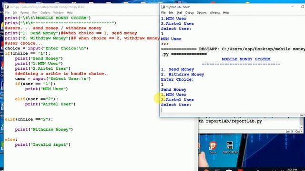The height and width of the screenshot is (171, 305).
Task: Click the 'MOBILE MONEY SYSTEM' heading in the shell output
Action: (x=246, y=59)
